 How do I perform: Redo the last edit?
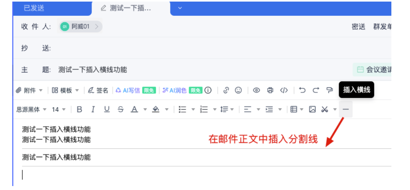tap(316, 90)
